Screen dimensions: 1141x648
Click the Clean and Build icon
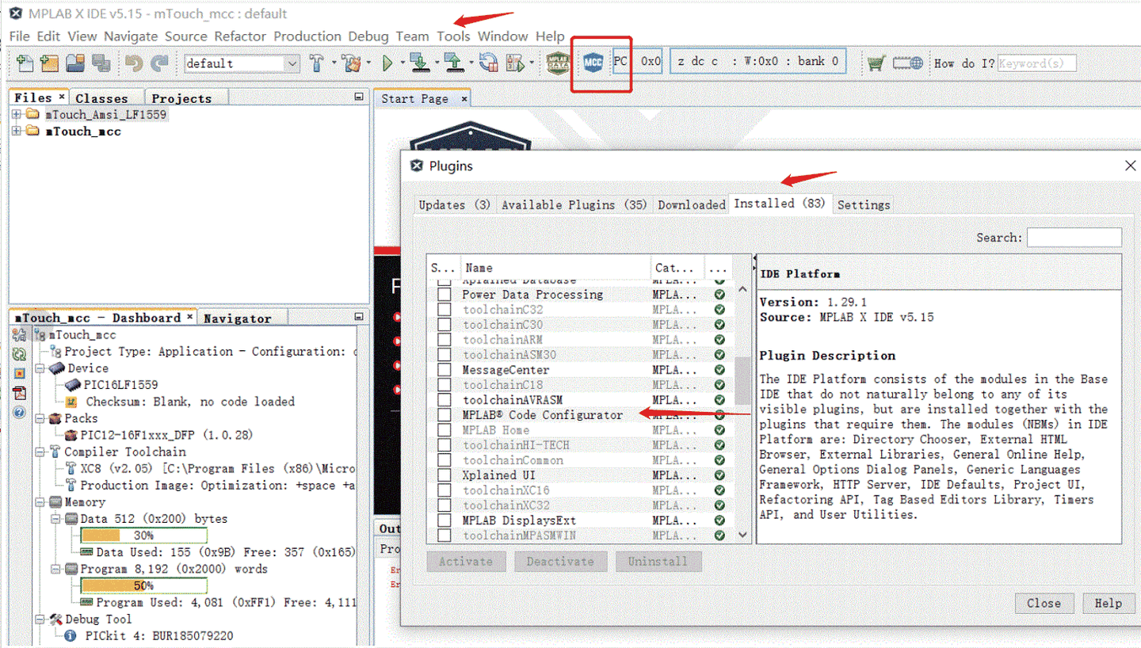coord(352,63)
